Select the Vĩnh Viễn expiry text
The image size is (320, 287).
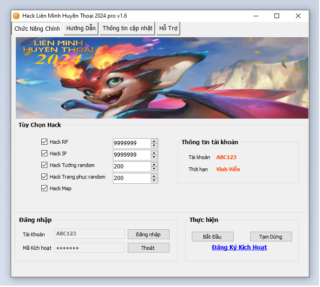point(228,169)
